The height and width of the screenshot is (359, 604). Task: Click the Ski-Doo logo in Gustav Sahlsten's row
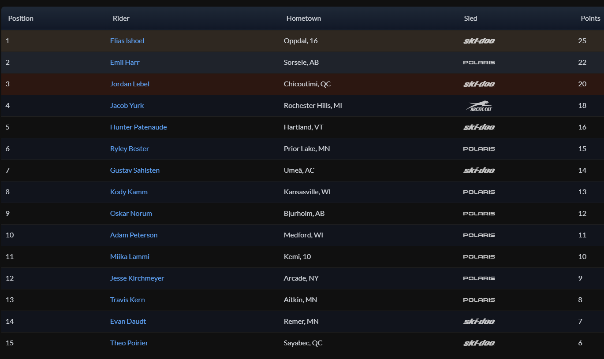(x=479, y=170)
